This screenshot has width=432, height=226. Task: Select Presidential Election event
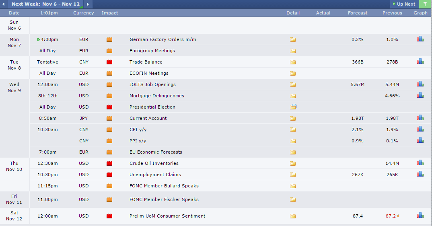pyautogui.click(x=152, y=107)
